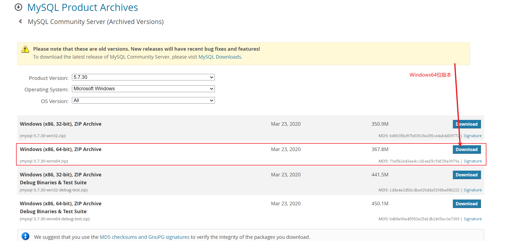Image resolution: width=506 pixels, height=241 pixels.
Task: Click the 367.8M file size
Action: [x=380, y=149]
